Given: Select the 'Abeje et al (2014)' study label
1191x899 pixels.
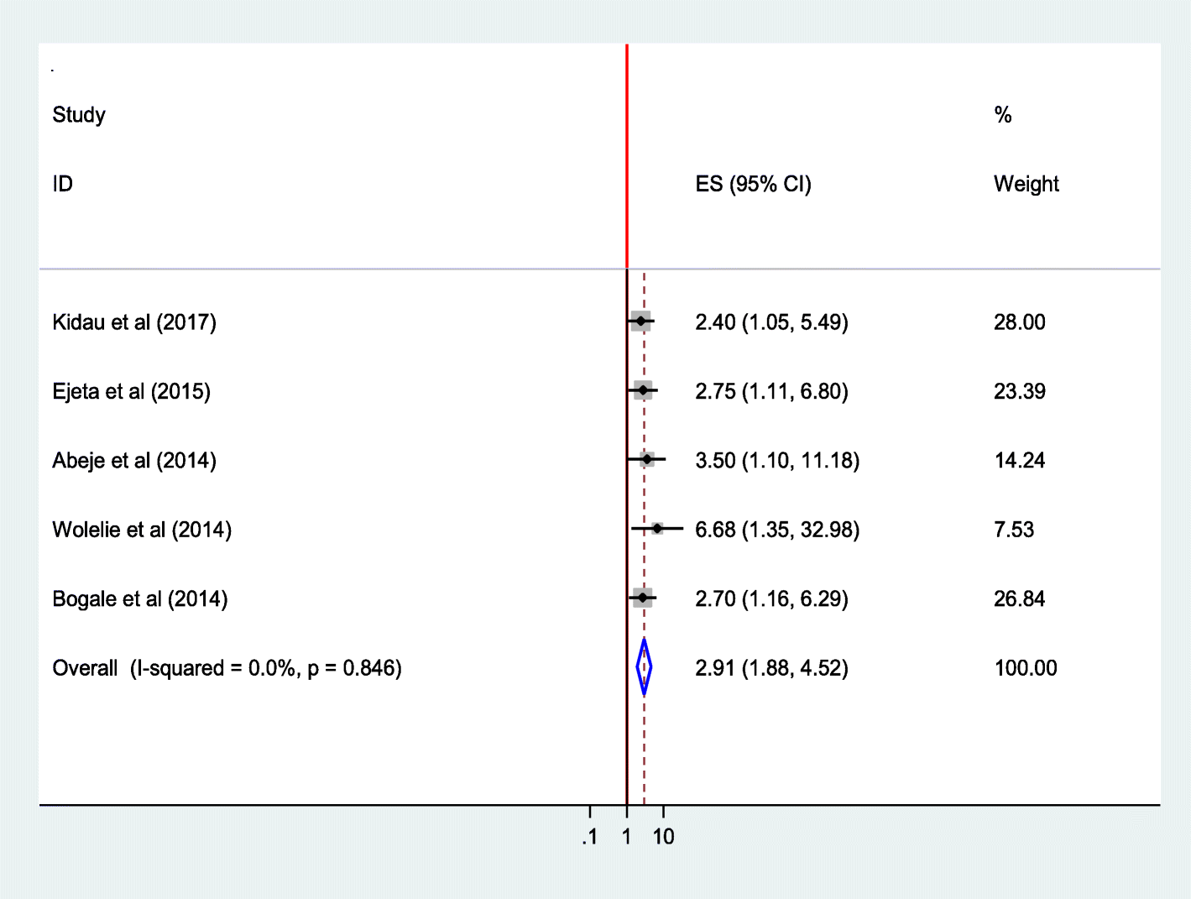Looking at the screenshot, I should click(134, 461).
